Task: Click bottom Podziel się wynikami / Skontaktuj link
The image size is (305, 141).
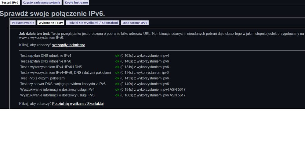Action: (x=78, y=104)
